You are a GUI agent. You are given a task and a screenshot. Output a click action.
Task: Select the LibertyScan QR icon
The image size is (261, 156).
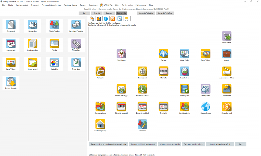pos(206,89)
